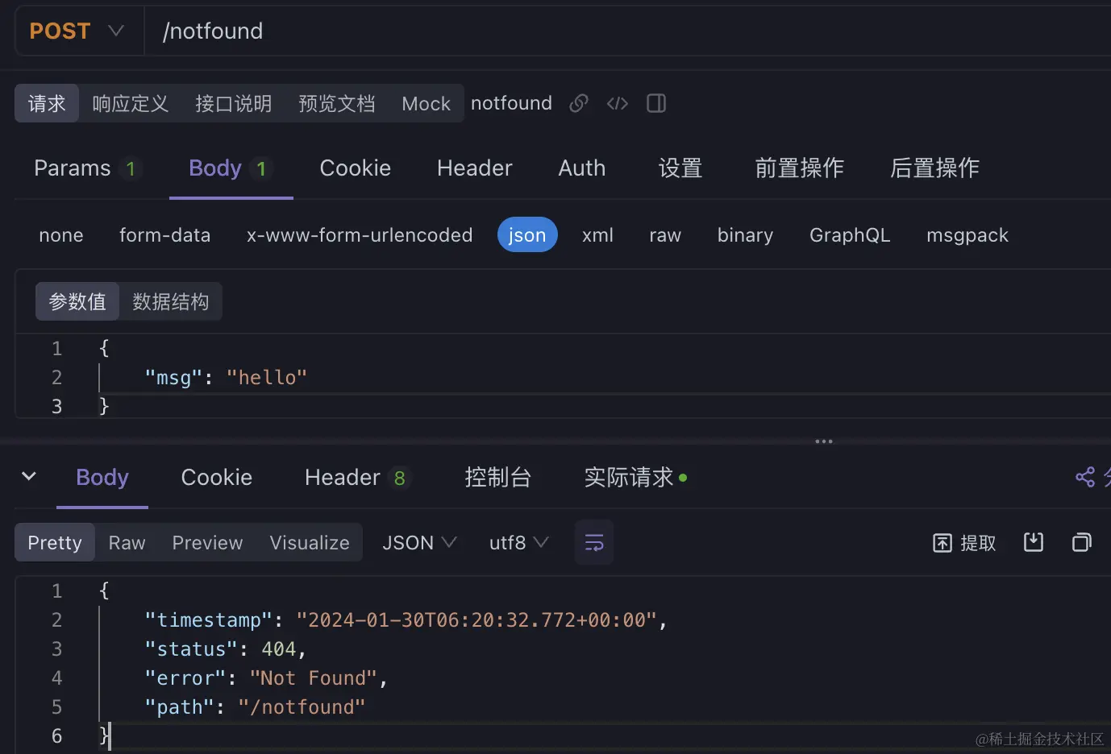The image size is (1111, 754).
Task: Collapse the response panel chevron
Action: [29, 476]
